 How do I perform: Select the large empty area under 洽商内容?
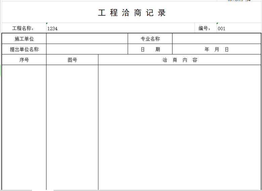[179, 127]
